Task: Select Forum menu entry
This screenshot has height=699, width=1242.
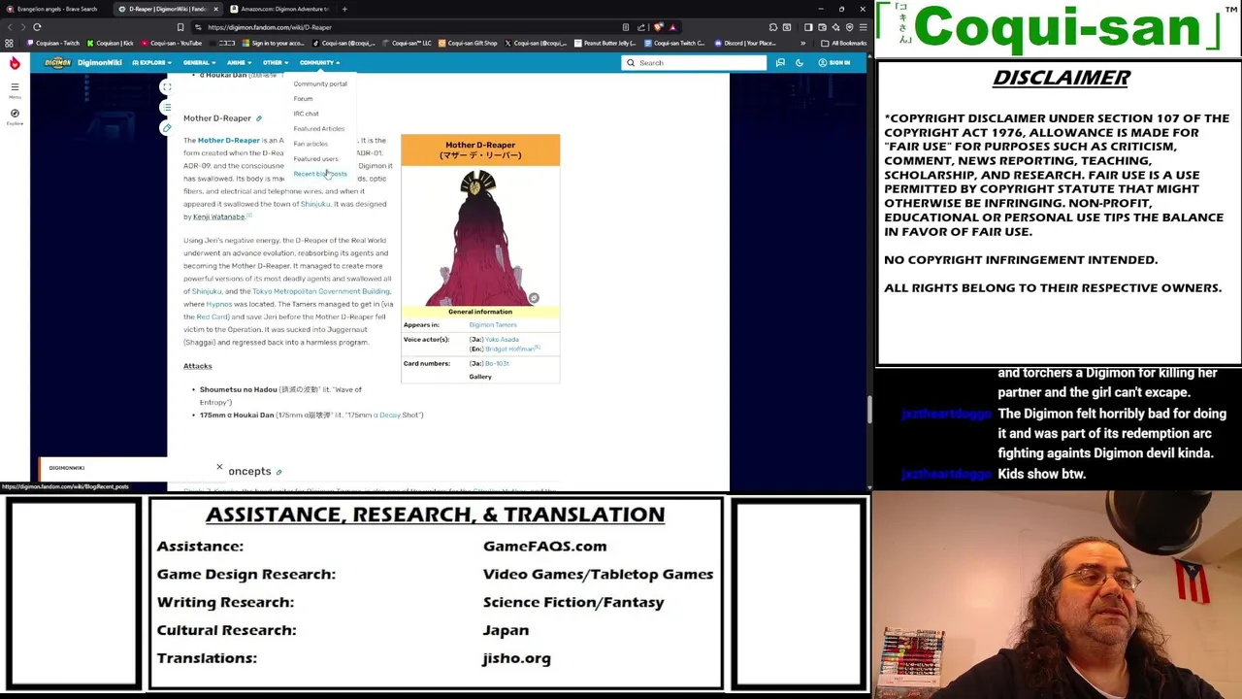Action: point(303,99)
